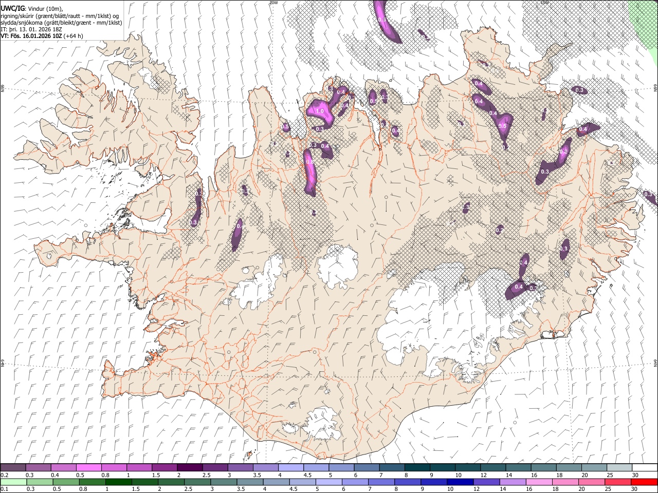Select the upper-row 18–20 grey-teal swatch

coord(569,468)
